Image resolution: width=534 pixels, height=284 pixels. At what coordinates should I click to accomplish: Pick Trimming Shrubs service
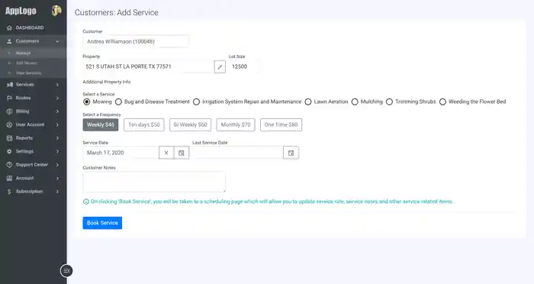[390, 102]
